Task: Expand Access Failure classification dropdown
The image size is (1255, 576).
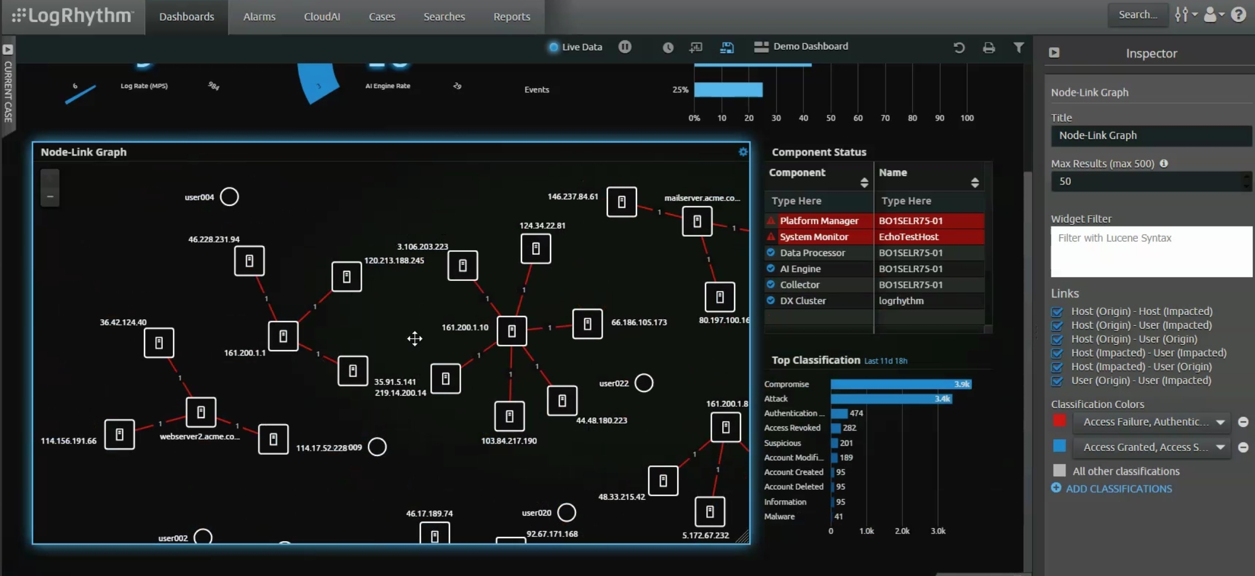Action: click(1220, 422)
